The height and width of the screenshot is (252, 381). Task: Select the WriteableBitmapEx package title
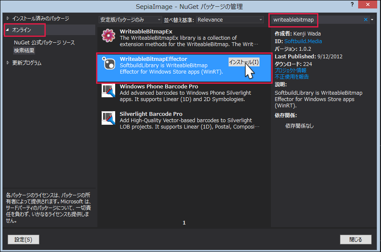click(146, 32)
